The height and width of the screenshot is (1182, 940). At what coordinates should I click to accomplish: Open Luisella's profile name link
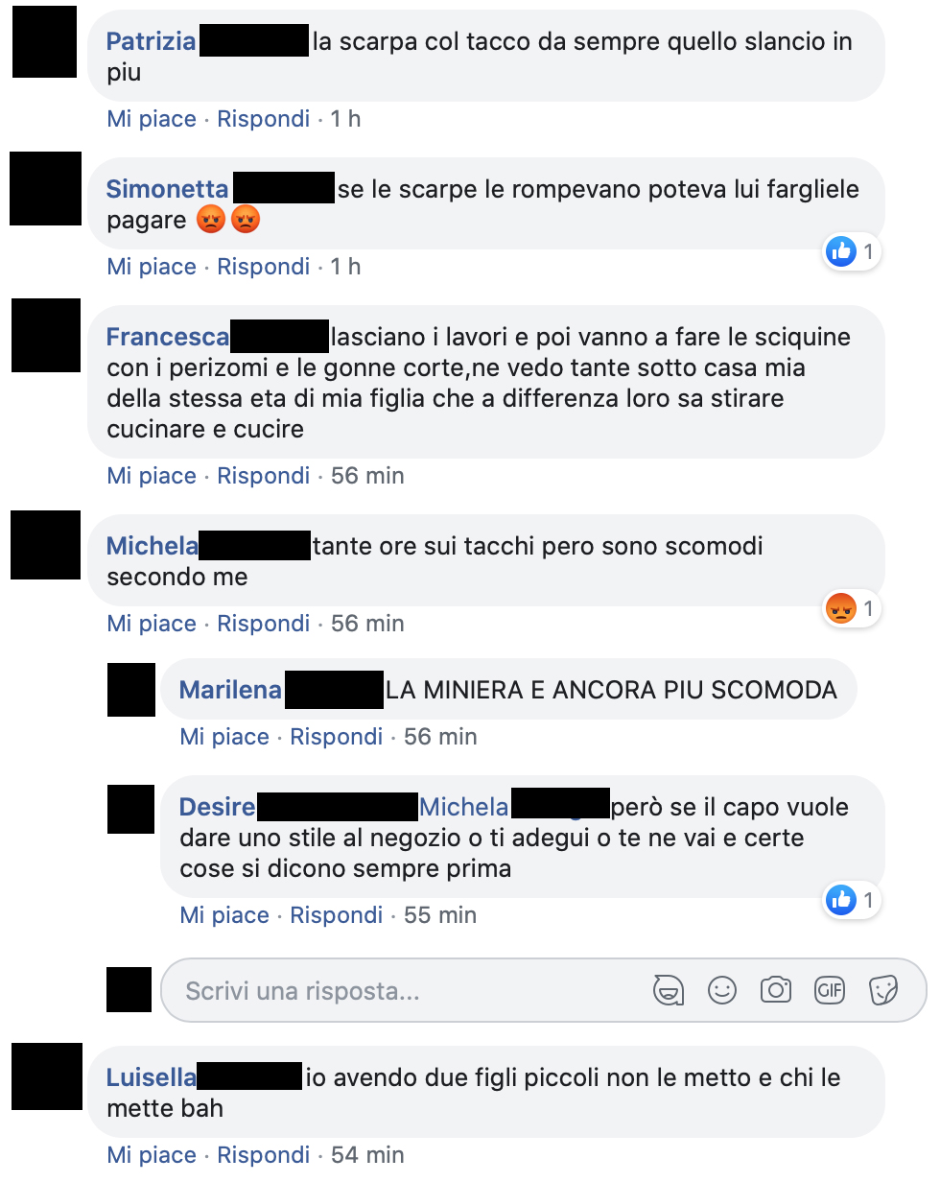click(x=152, y=1077)
